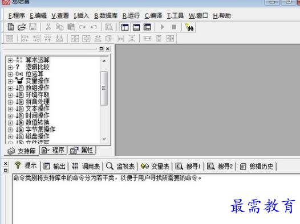
Task: Expand the 位运算 tree node
Action: (10, 74)
